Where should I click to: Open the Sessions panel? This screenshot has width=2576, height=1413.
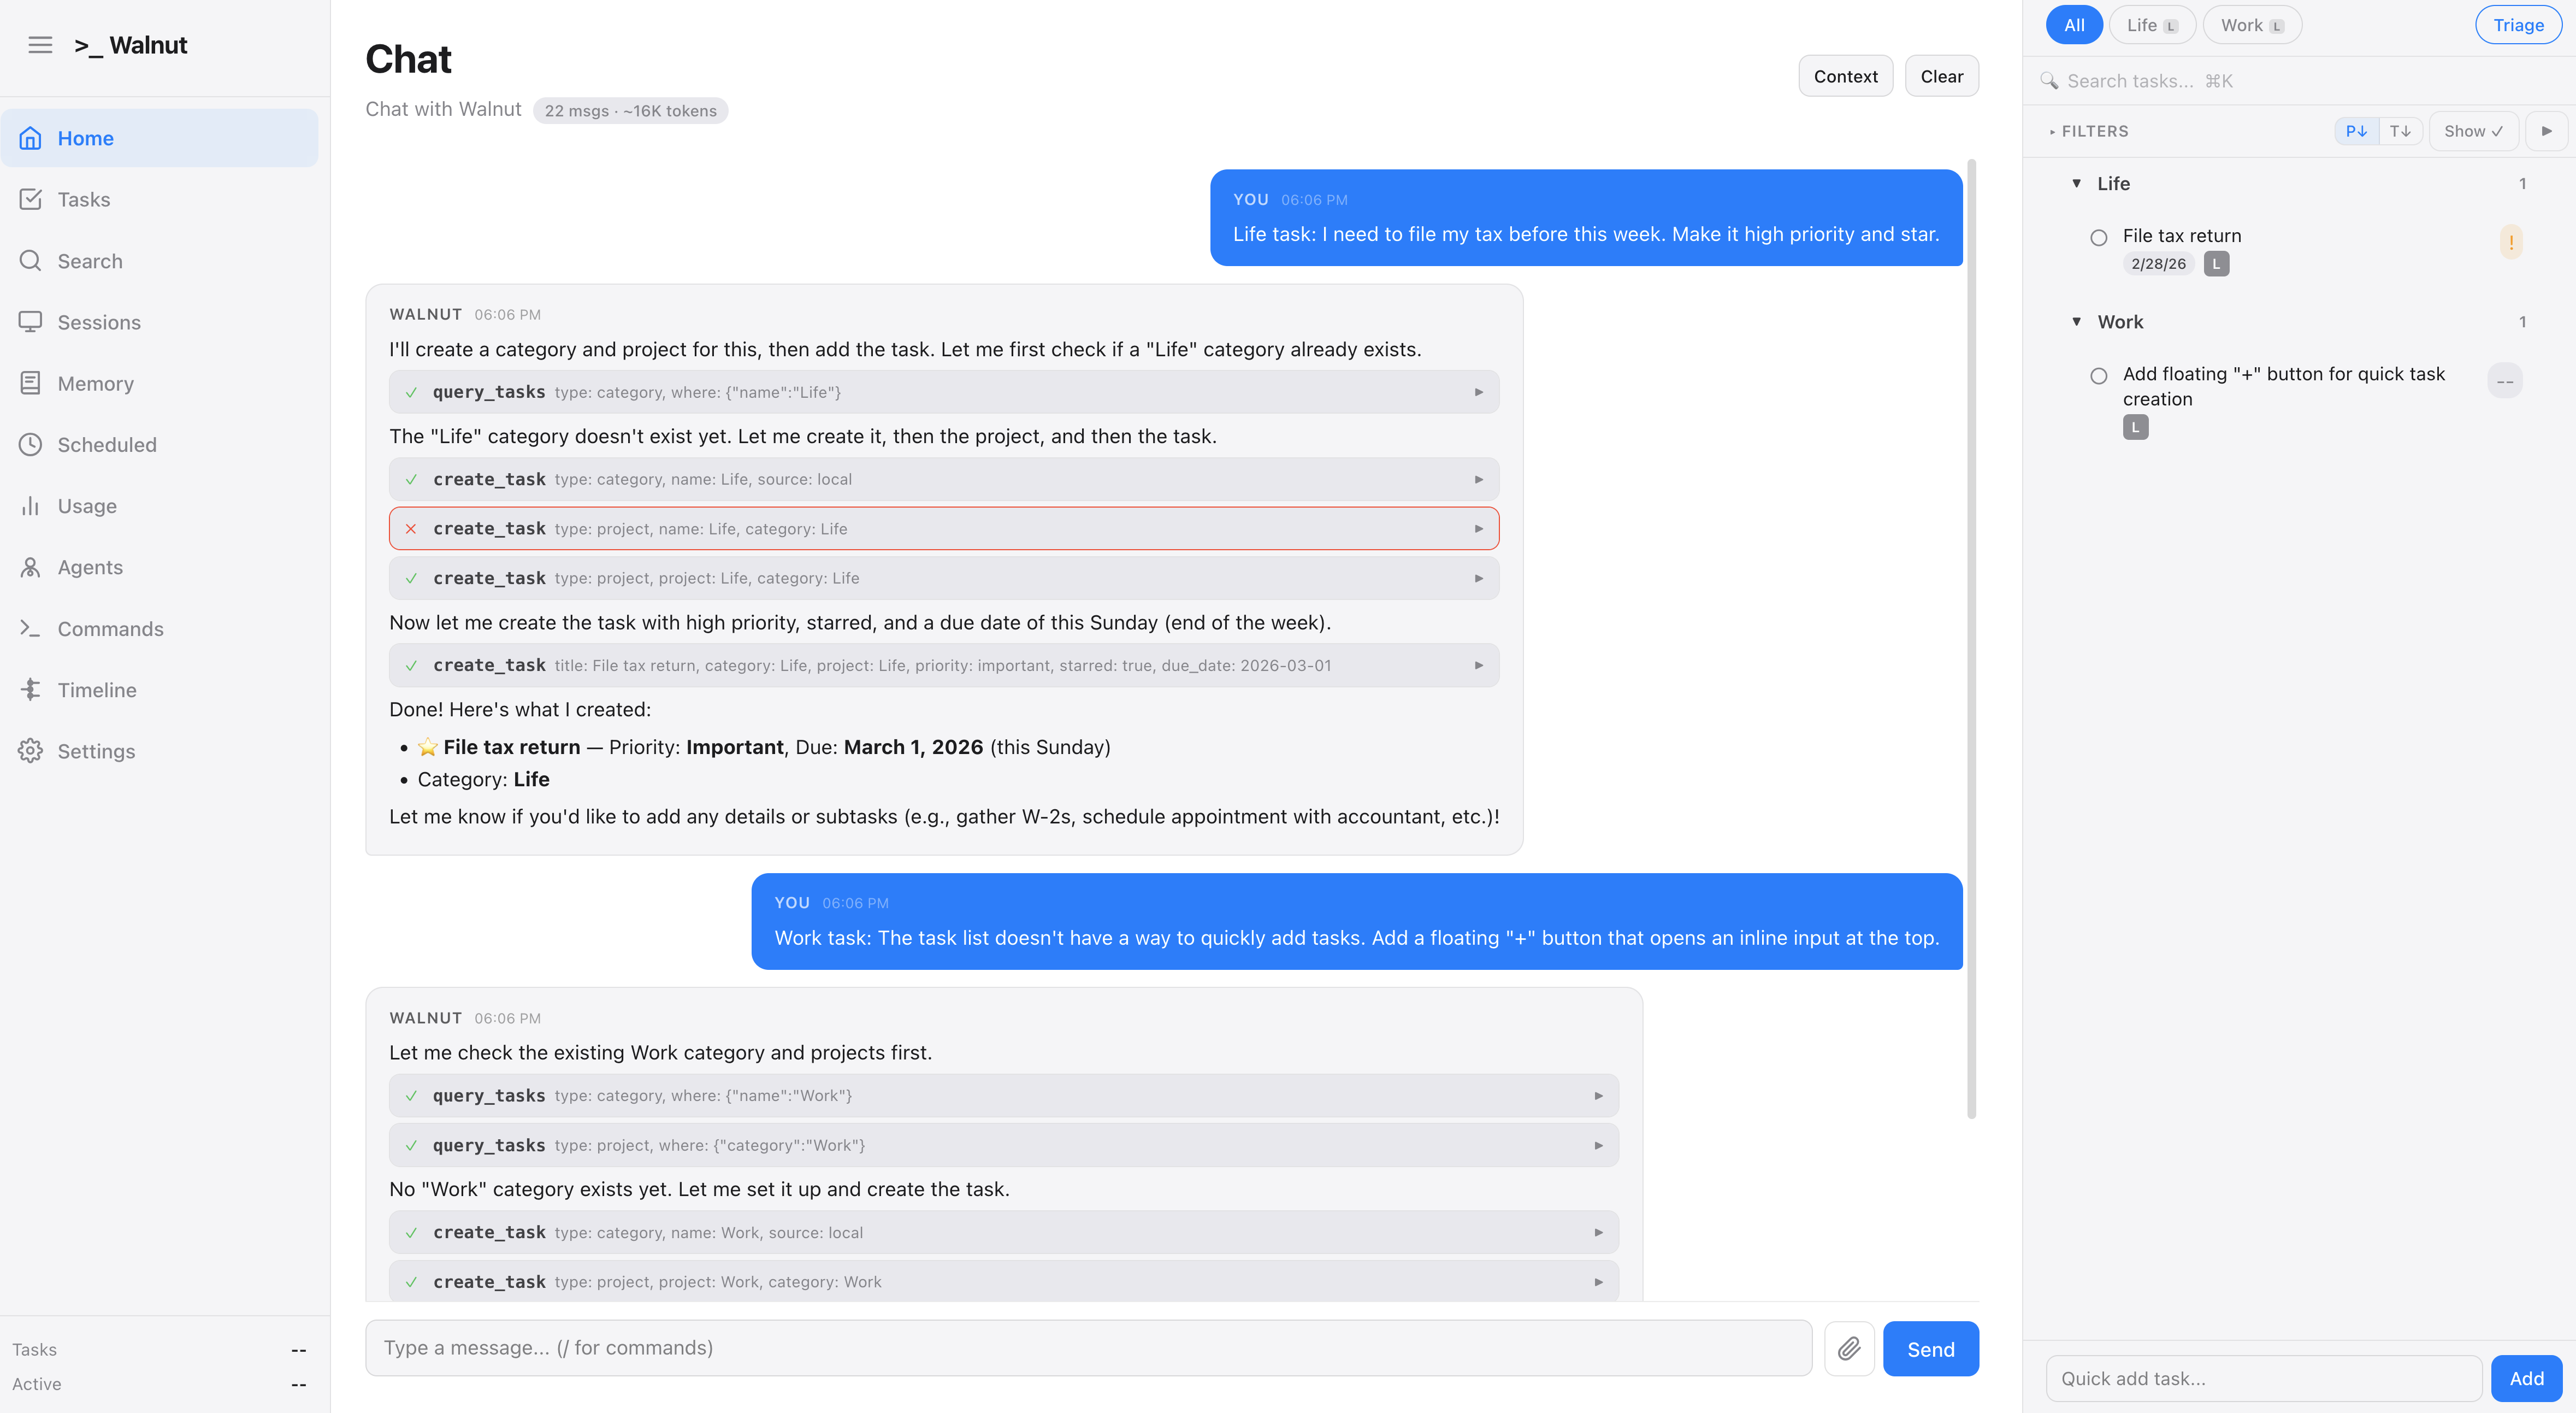[98, 322]
